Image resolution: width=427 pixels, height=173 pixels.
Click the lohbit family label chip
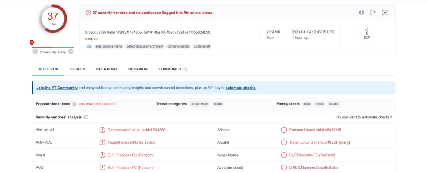pyautogui.click(x=320, y=104)
